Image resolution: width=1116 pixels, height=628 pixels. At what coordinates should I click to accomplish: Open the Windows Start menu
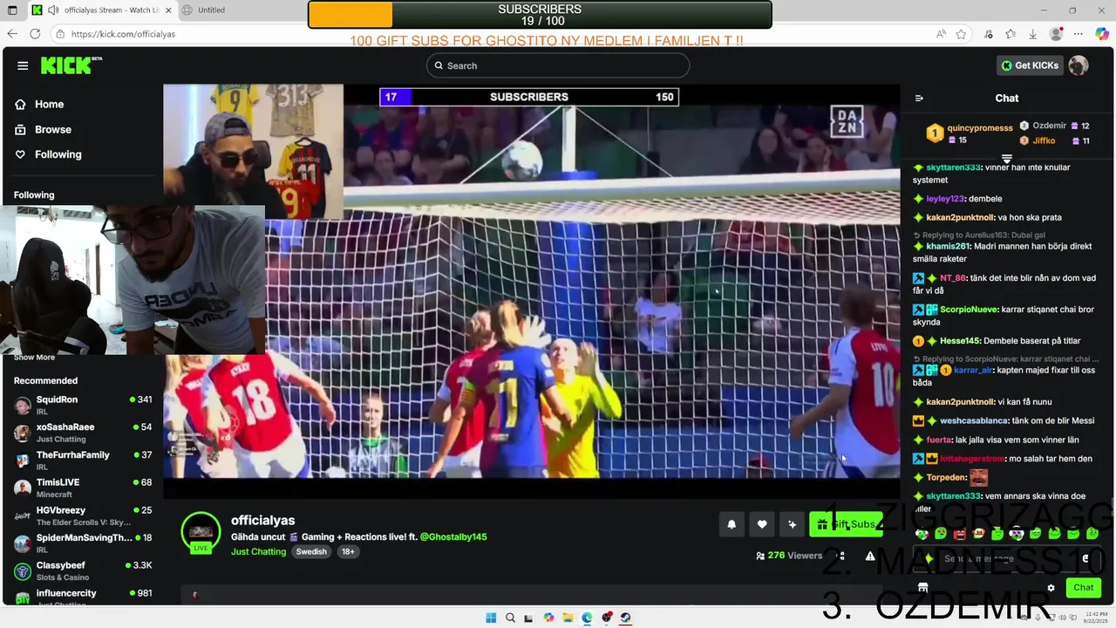491,618
